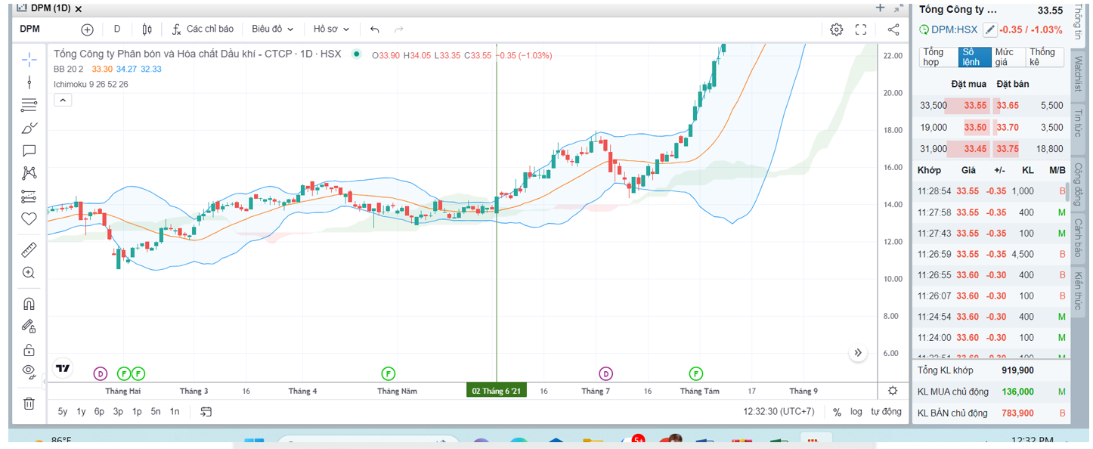
Task: Set chart range to 5y
Action: pyautogui.click(x=63, y=412)
